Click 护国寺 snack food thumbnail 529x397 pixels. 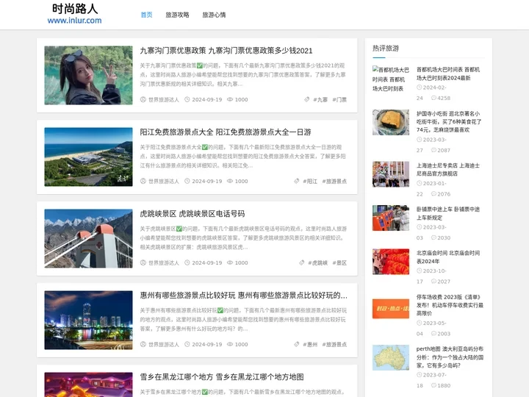click(391, 122)
